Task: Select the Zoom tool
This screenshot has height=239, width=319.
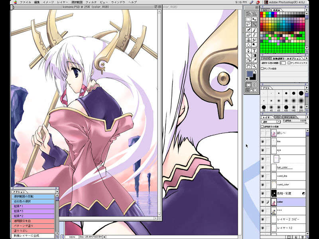Action: (254, 66)
